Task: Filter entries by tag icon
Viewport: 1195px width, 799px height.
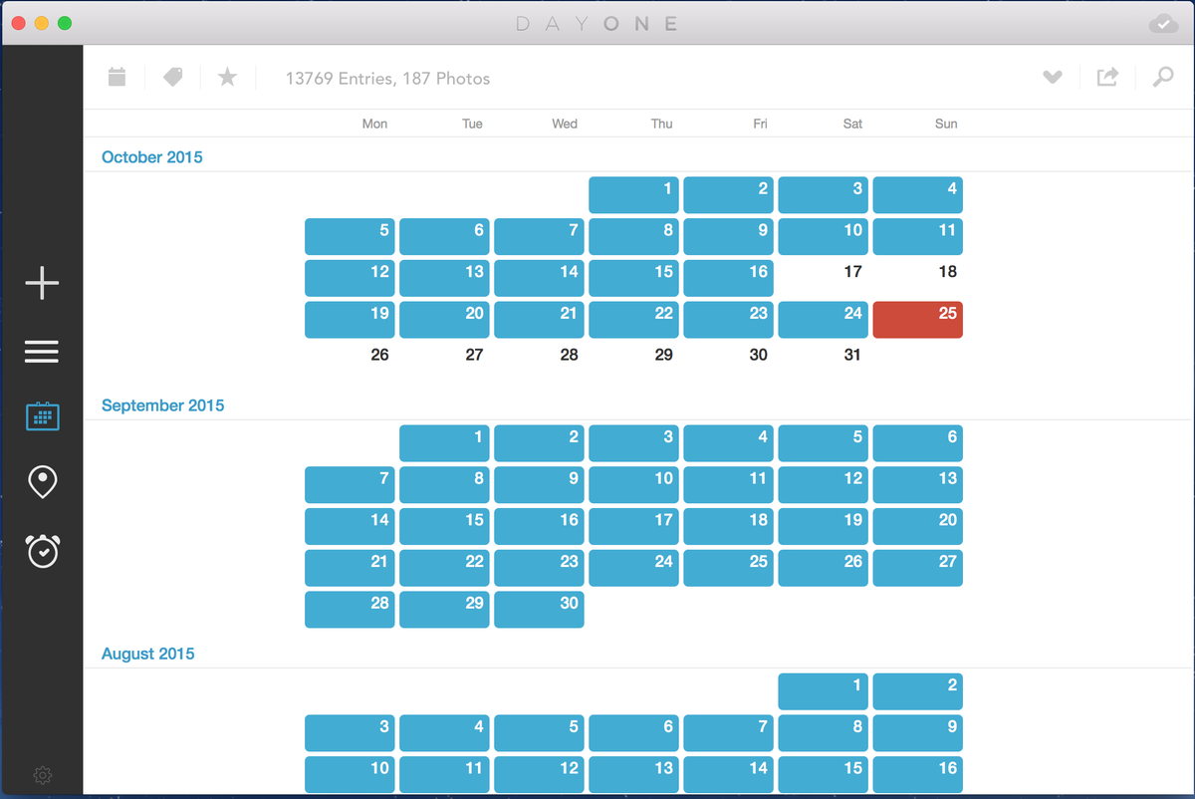Action: pyautogui.click(x=172, y=77)
